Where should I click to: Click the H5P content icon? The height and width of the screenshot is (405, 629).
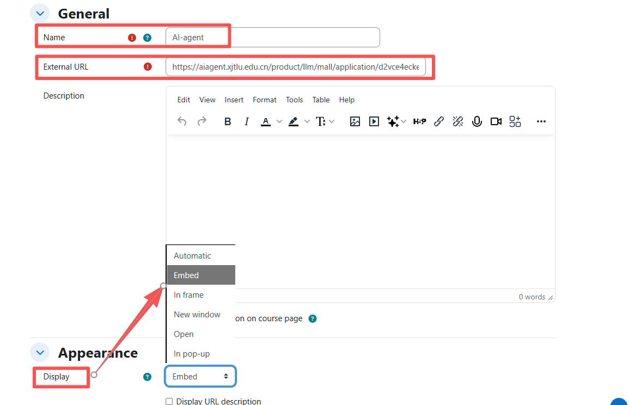(419, 121)
